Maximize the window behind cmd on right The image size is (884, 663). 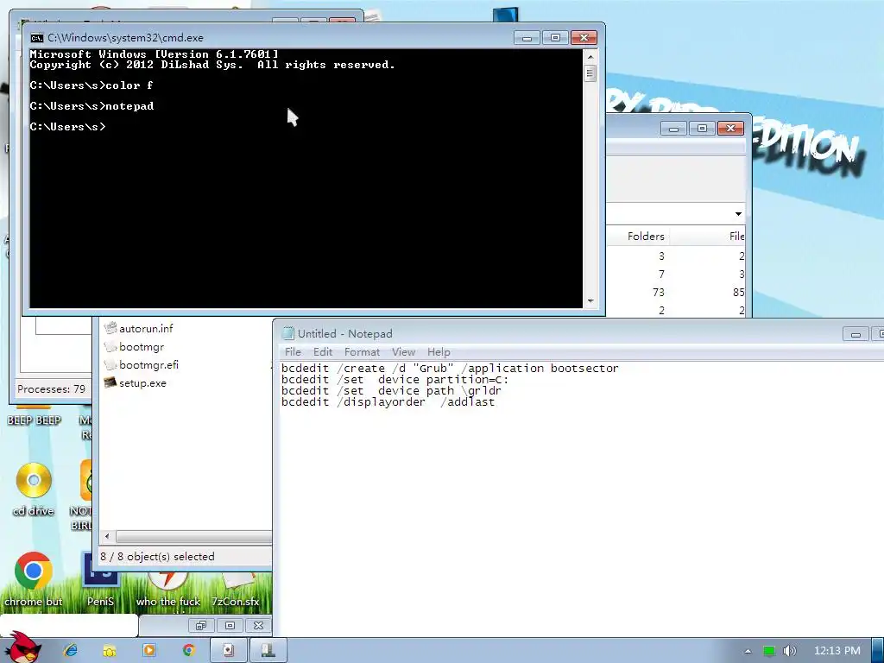pyautogui.click(x=702, y=129)
